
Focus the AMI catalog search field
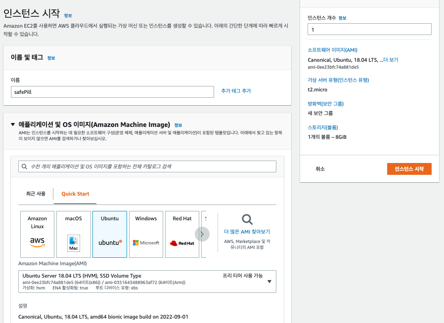(x=147, y=166)
